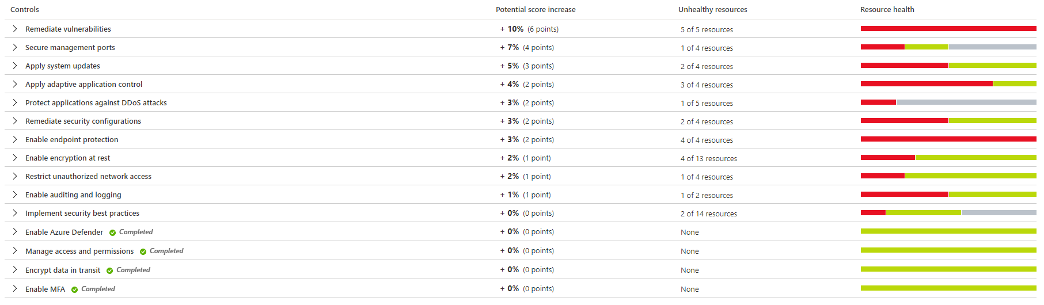This screenshot has height=305, width=1044.
Task: Open Enable auditing and logging control
Action: (73, 195)
